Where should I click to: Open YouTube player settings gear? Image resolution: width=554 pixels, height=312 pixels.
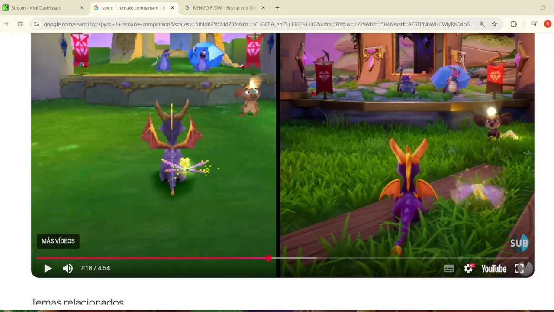(x=469, y=269)
